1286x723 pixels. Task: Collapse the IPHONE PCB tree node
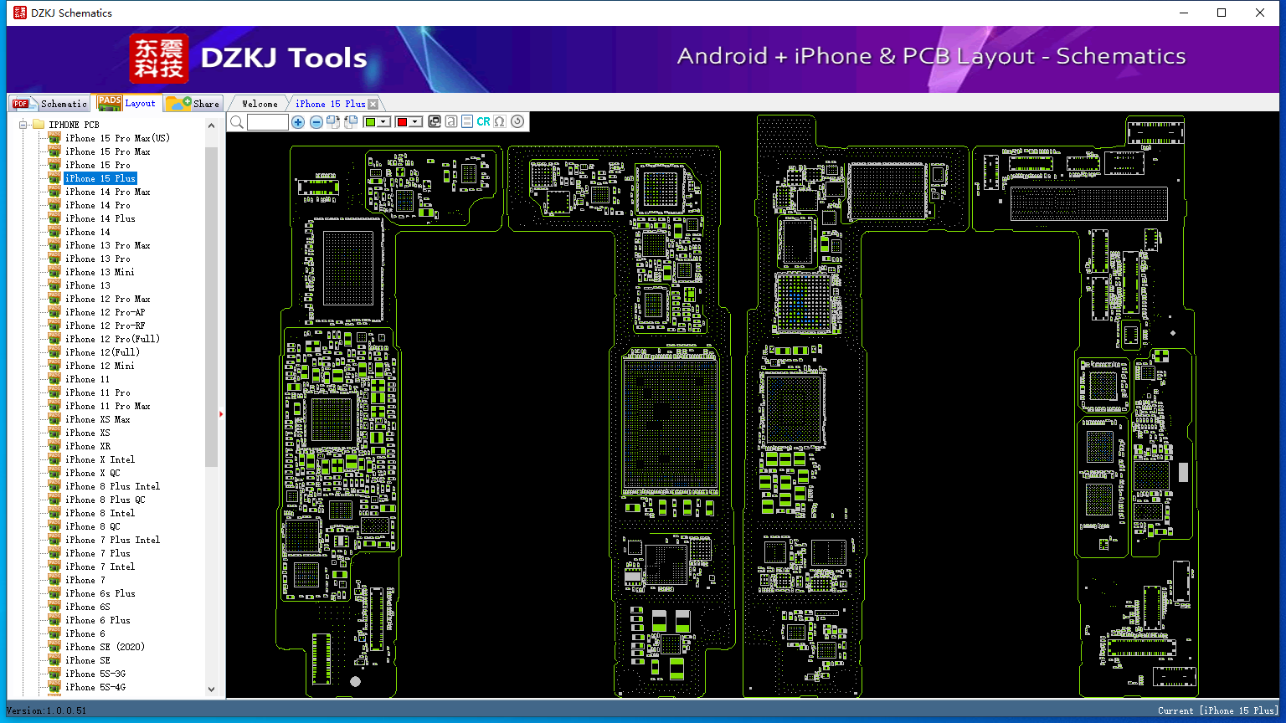(x=23, y=125)
